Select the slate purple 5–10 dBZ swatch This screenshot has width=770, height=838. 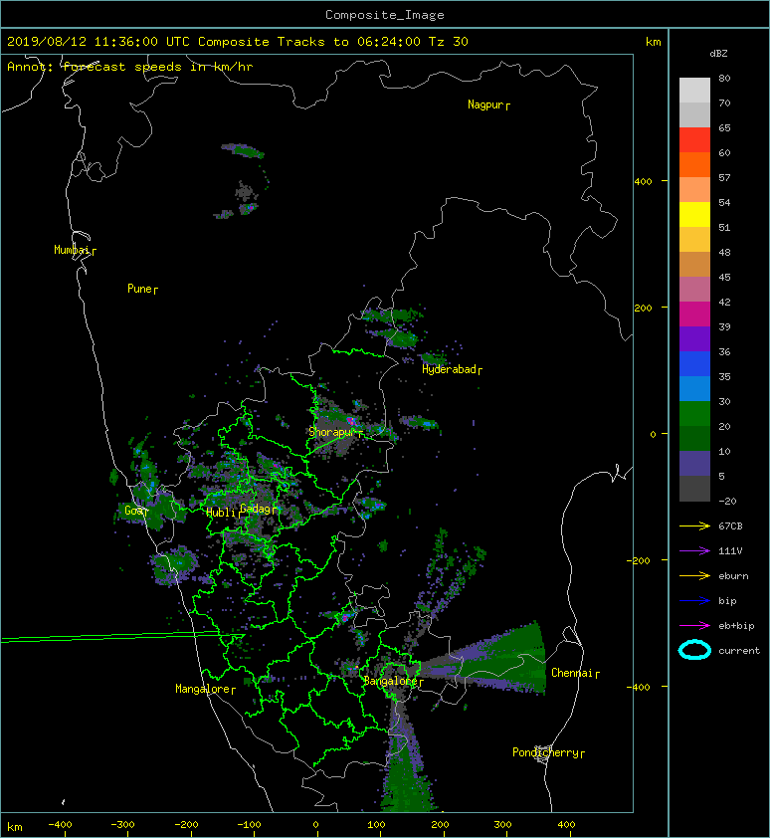tap(694, 464)
